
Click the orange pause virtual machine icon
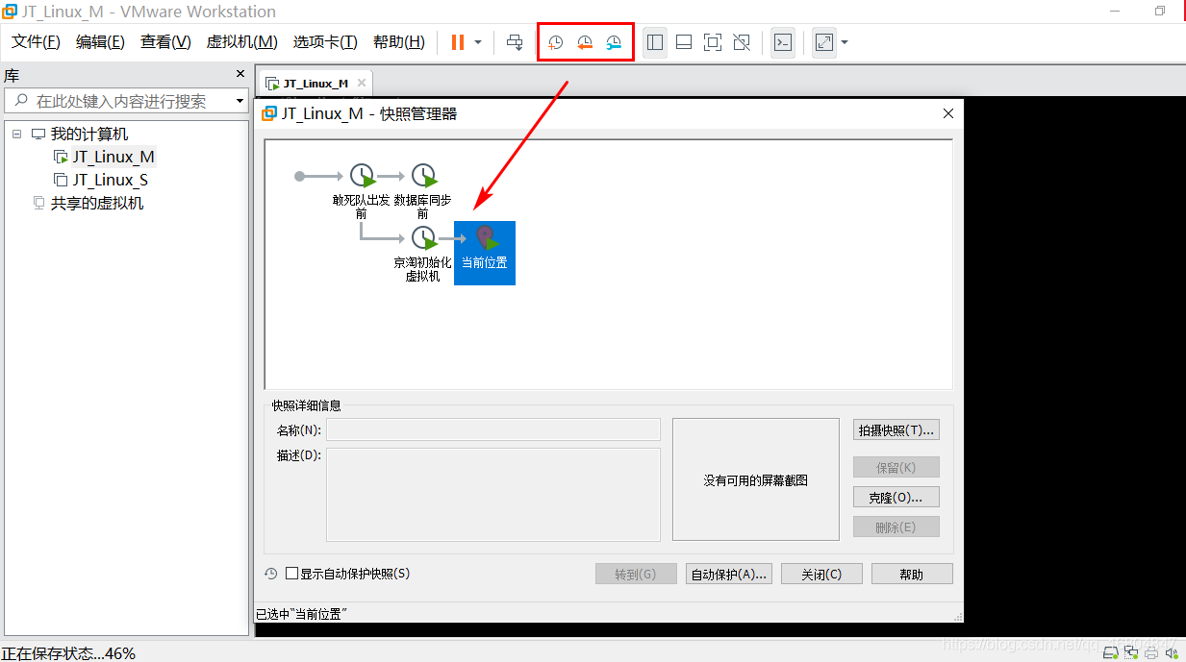tap(458, 42)
